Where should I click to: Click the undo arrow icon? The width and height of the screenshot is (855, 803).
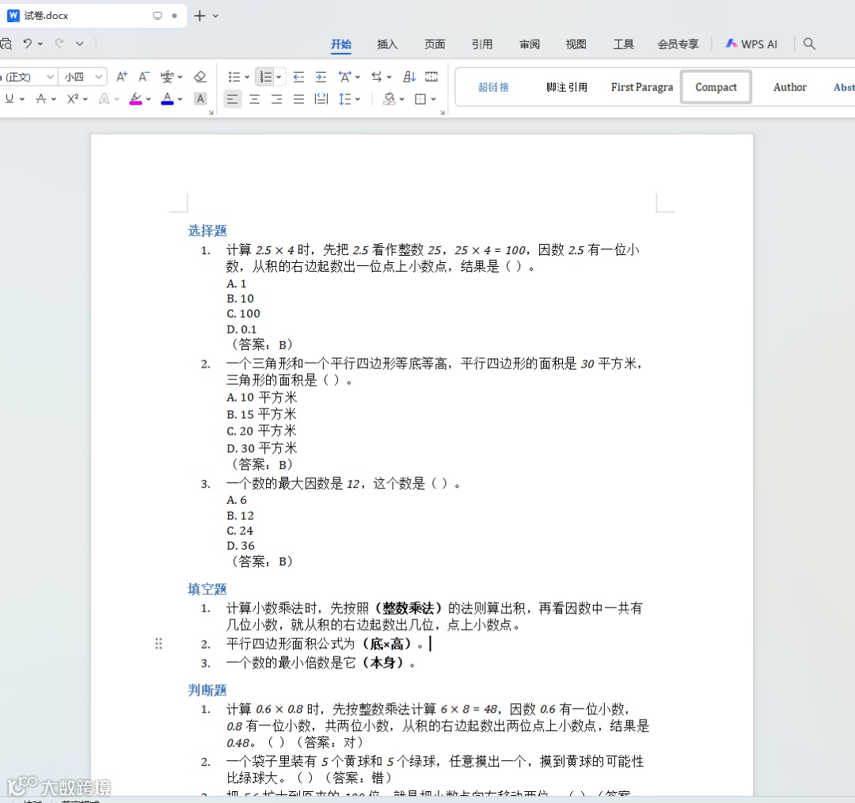pos(27,44)
